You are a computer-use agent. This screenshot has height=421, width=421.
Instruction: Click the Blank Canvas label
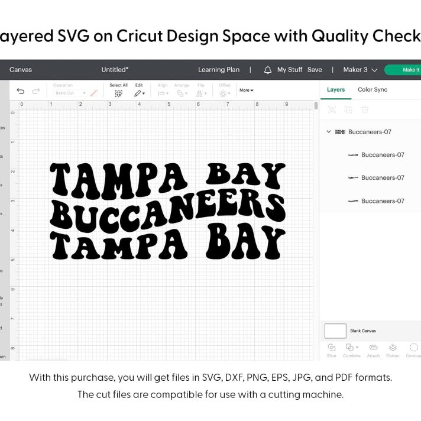point(362,331)
